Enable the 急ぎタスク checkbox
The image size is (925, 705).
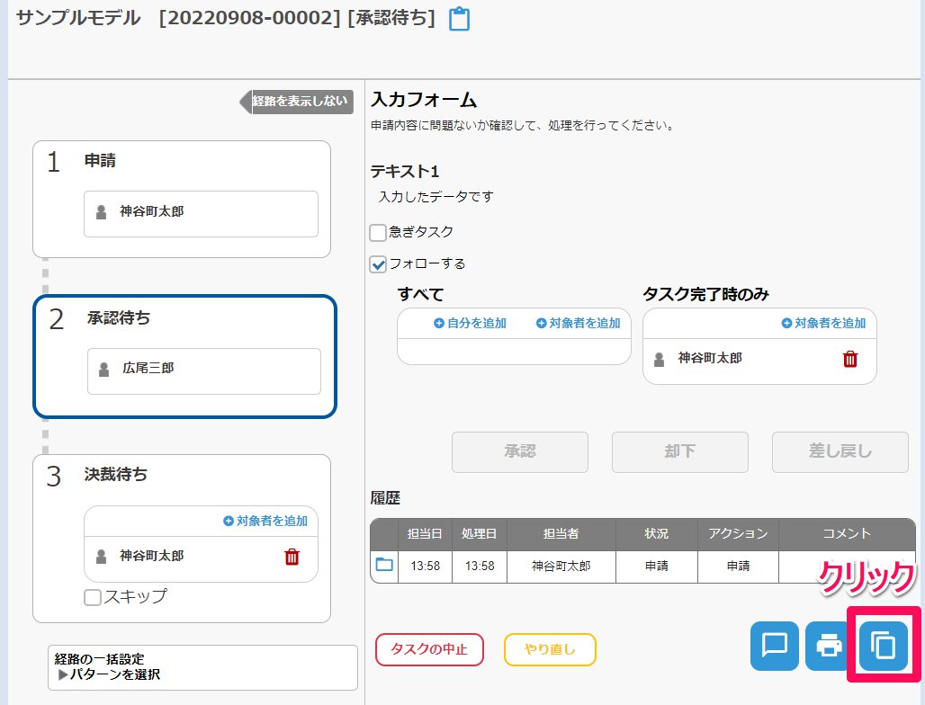pos(379,233)
